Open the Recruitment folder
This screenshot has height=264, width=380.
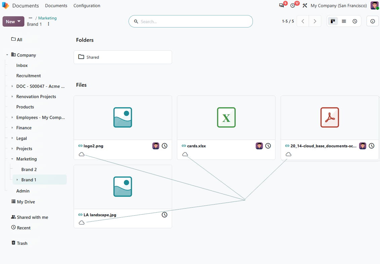(28, 76)
